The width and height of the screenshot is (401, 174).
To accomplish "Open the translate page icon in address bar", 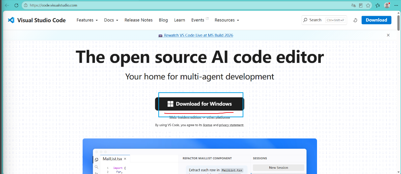I will point(353,5).
